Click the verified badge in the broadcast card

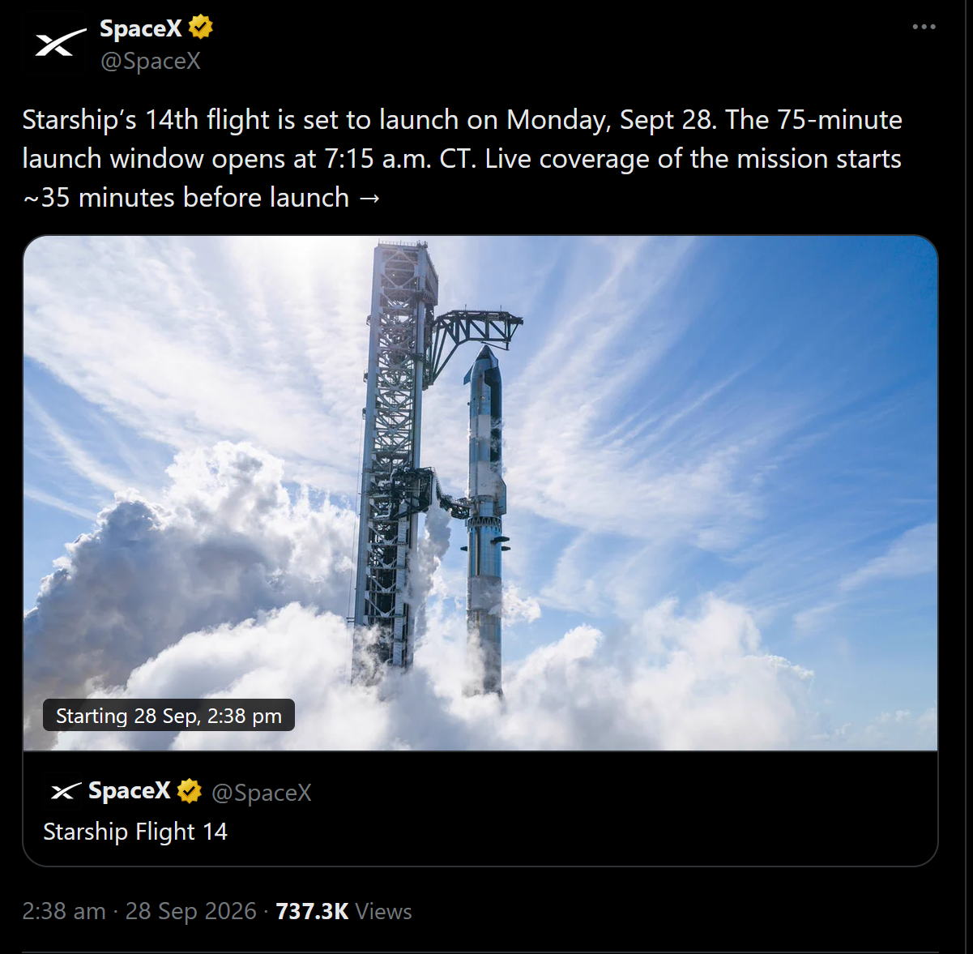[x=190, y=790]
